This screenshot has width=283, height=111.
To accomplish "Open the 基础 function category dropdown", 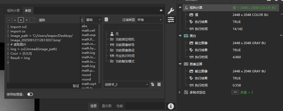I will 93,20.
